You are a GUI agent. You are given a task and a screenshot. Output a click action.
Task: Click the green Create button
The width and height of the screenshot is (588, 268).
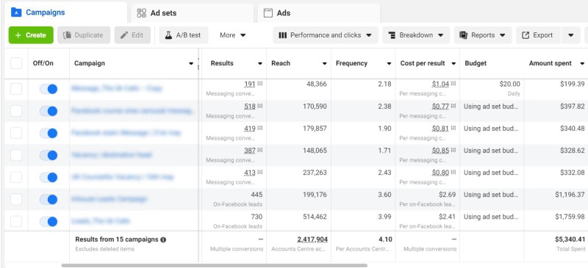(x=31, y=35)
